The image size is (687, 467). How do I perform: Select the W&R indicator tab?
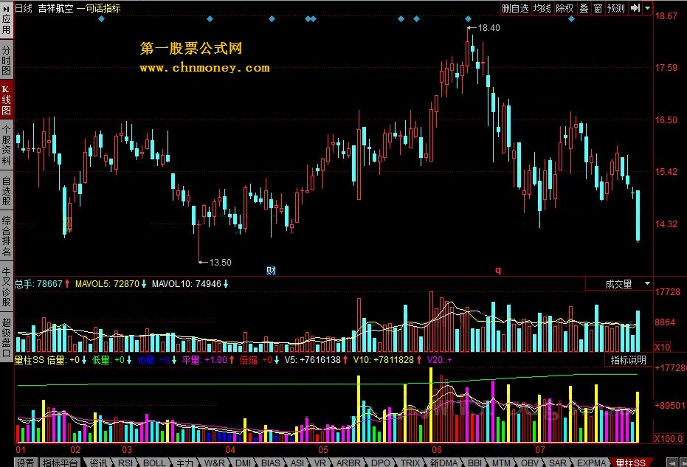click(215, 463)
